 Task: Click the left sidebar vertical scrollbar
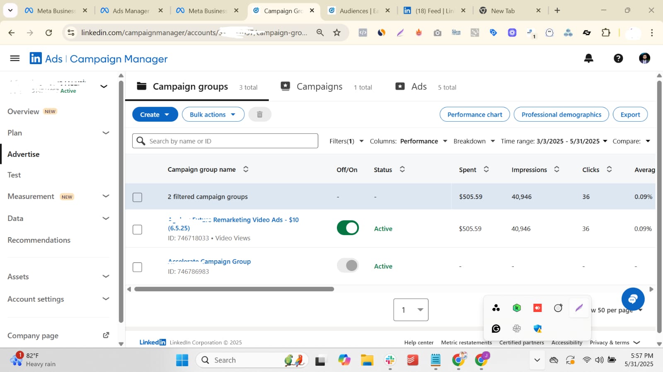coord(121,202)
